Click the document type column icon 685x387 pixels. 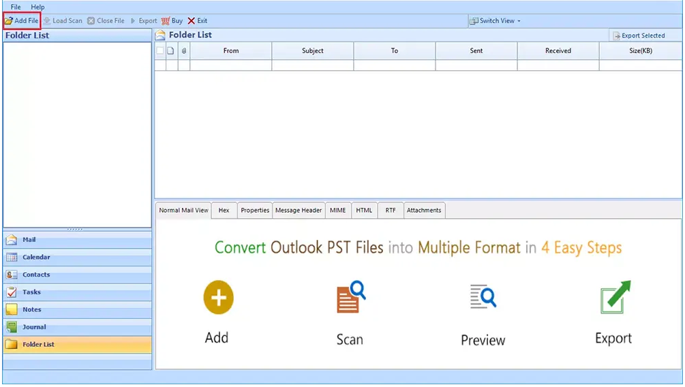(171, 50)
